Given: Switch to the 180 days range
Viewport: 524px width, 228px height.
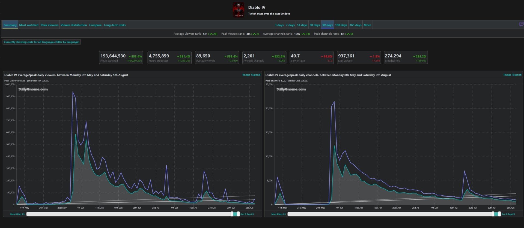Looking at the screenshot, I should [341, 25].
